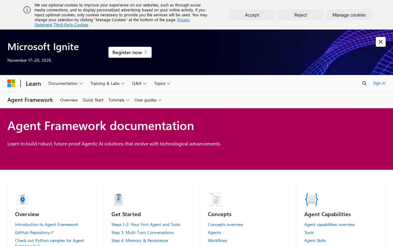Click the Get Started clipboard icon
The height and width of the screenshot is (246, 393).
tap(119, 200)
